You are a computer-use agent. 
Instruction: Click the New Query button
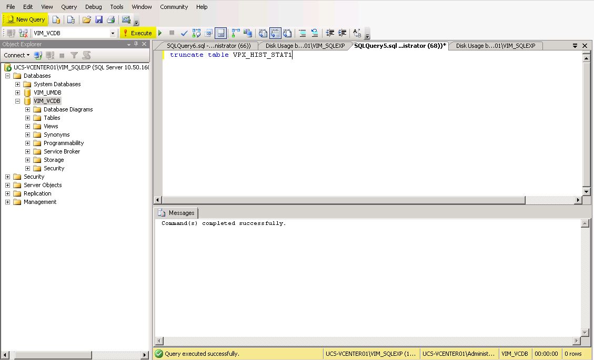[x=26, y=19]
